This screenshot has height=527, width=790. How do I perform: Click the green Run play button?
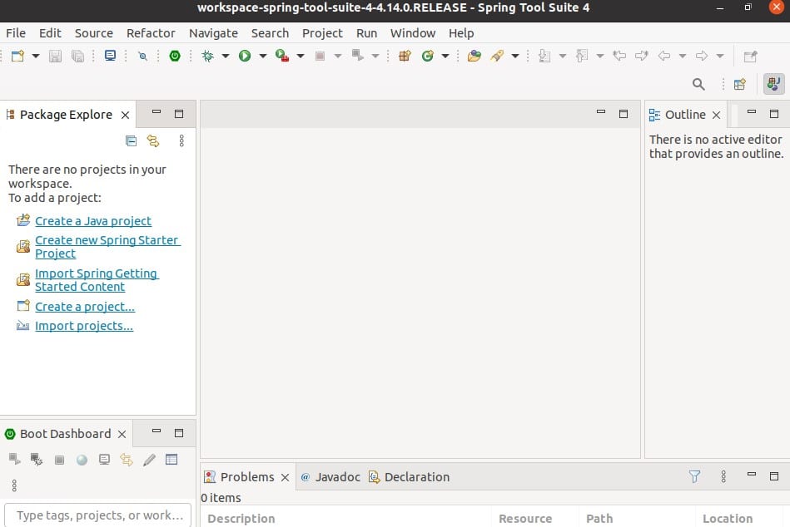[x=245, y=56]
